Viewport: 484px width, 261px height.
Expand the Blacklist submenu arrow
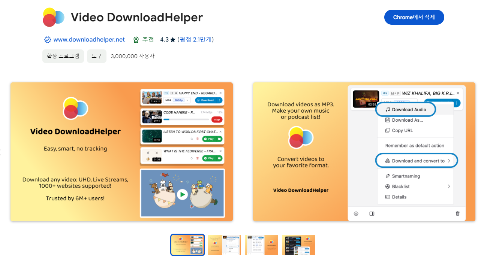pyautogui.click(x=449, y=186)
